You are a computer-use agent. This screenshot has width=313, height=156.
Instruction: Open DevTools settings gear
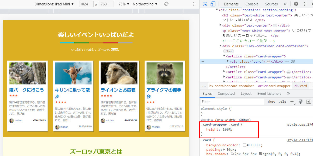(x=296, y=4)
